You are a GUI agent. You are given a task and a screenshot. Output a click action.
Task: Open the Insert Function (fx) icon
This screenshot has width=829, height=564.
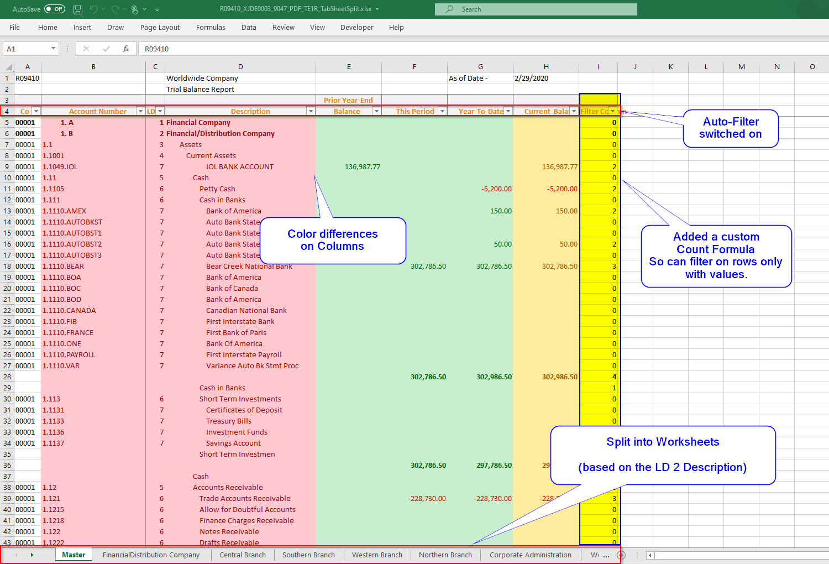pyautogui.click(x=125, y=49)
